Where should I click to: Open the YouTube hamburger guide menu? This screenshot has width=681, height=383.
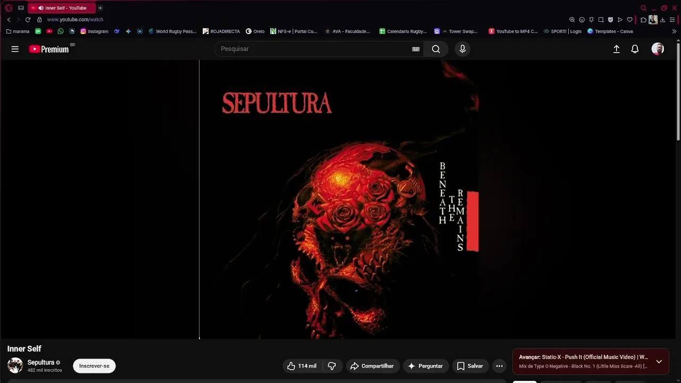point(15,49)
